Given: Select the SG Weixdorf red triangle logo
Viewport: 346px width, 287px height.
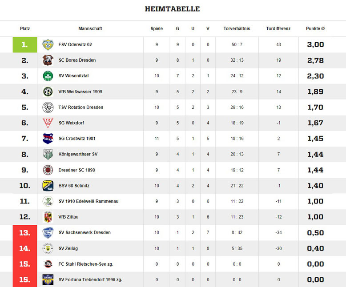Looking at the screenshot, I should tap(48, 123).
